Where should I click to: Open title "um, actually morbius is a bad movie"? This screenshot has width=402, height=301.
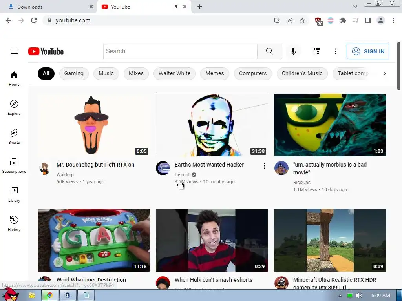point(330,169)
